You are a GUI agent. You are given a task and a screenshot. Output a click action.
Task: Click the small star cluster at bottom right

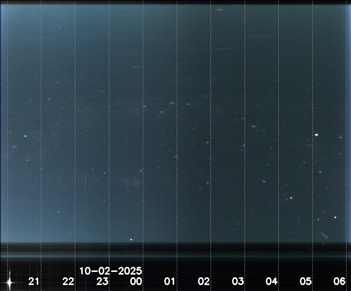tap(324, 235)
